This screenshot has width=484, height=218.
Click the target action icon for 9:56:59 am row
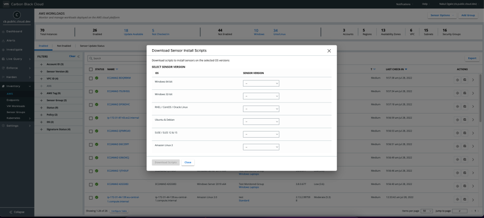(458, 120)
